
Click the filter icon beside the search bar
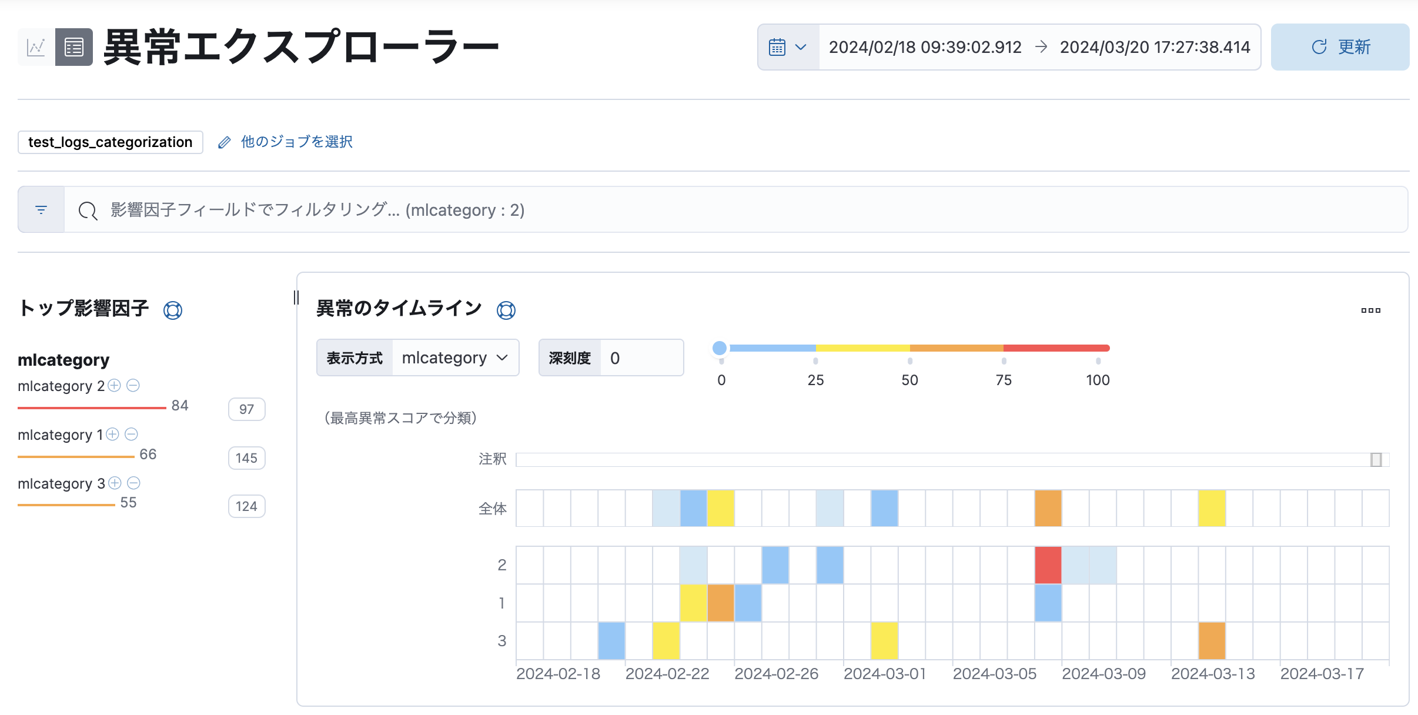pos(41,210)
